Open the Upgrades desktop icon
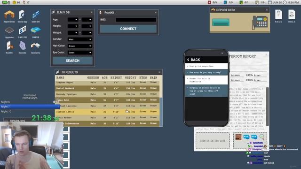The image size is (301, 169). (x=9, y=32)
